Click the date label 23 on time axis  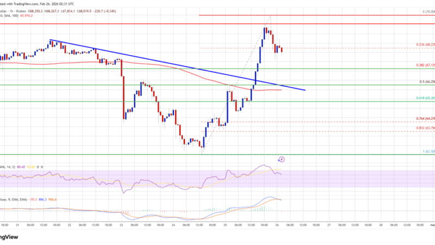coord(121,225)
